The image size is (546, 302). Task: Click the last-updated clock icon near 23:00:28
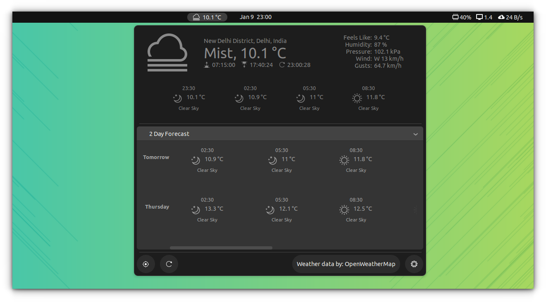[x=282, y=64]
